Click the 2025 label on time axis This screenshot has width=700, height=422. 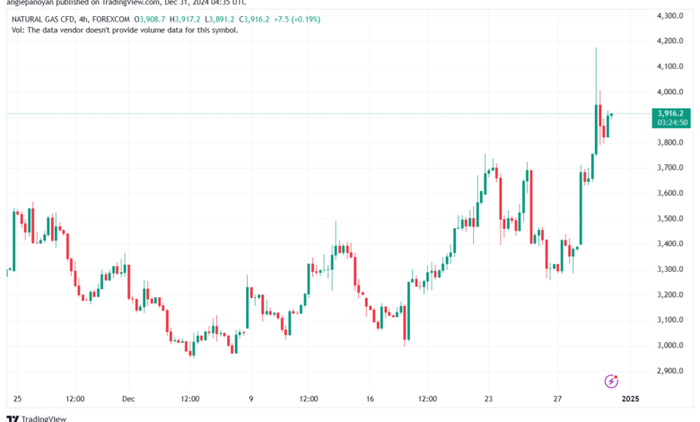(x=630, y=399)
